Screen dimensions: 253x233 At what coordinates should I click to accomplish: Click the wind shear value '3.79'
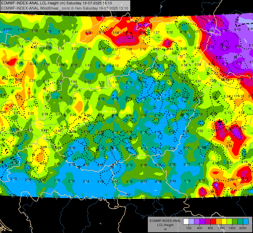[x=72, y=164]
